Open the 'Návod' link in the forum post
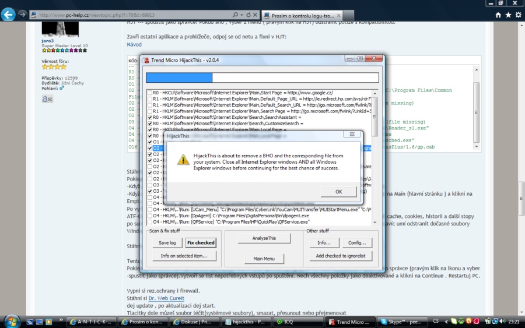The width and height of the screenshot is (525, 328). pos(134,44)
